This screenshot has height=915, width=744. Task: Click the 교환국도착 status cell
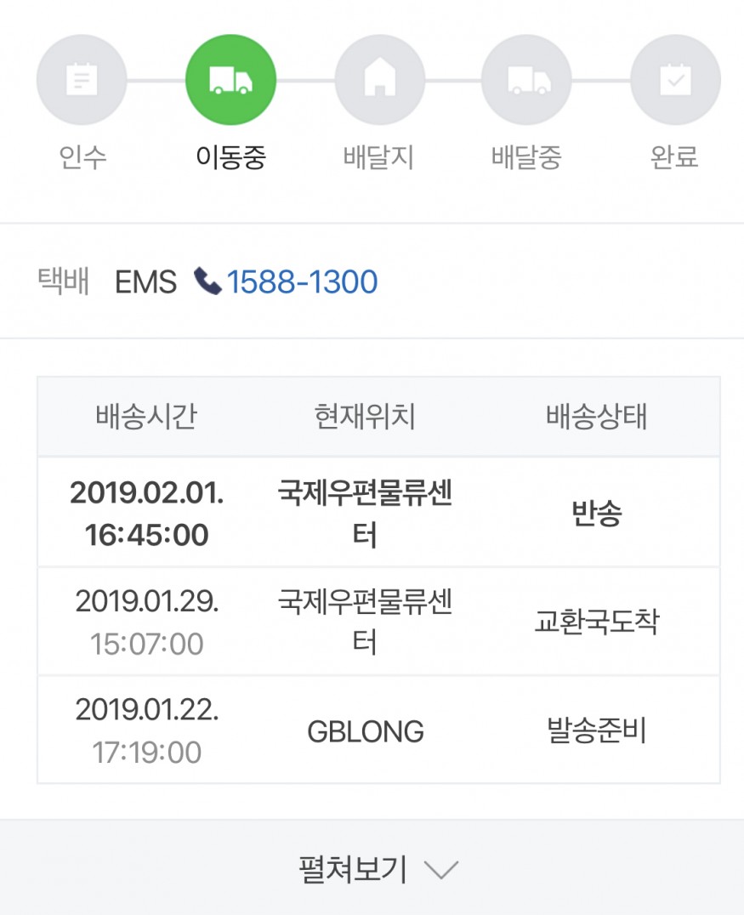click(x=597, y=622)
